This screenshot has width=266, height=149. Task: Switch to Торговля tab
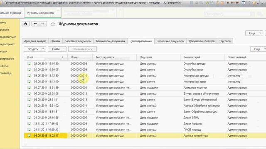point(225,41)
